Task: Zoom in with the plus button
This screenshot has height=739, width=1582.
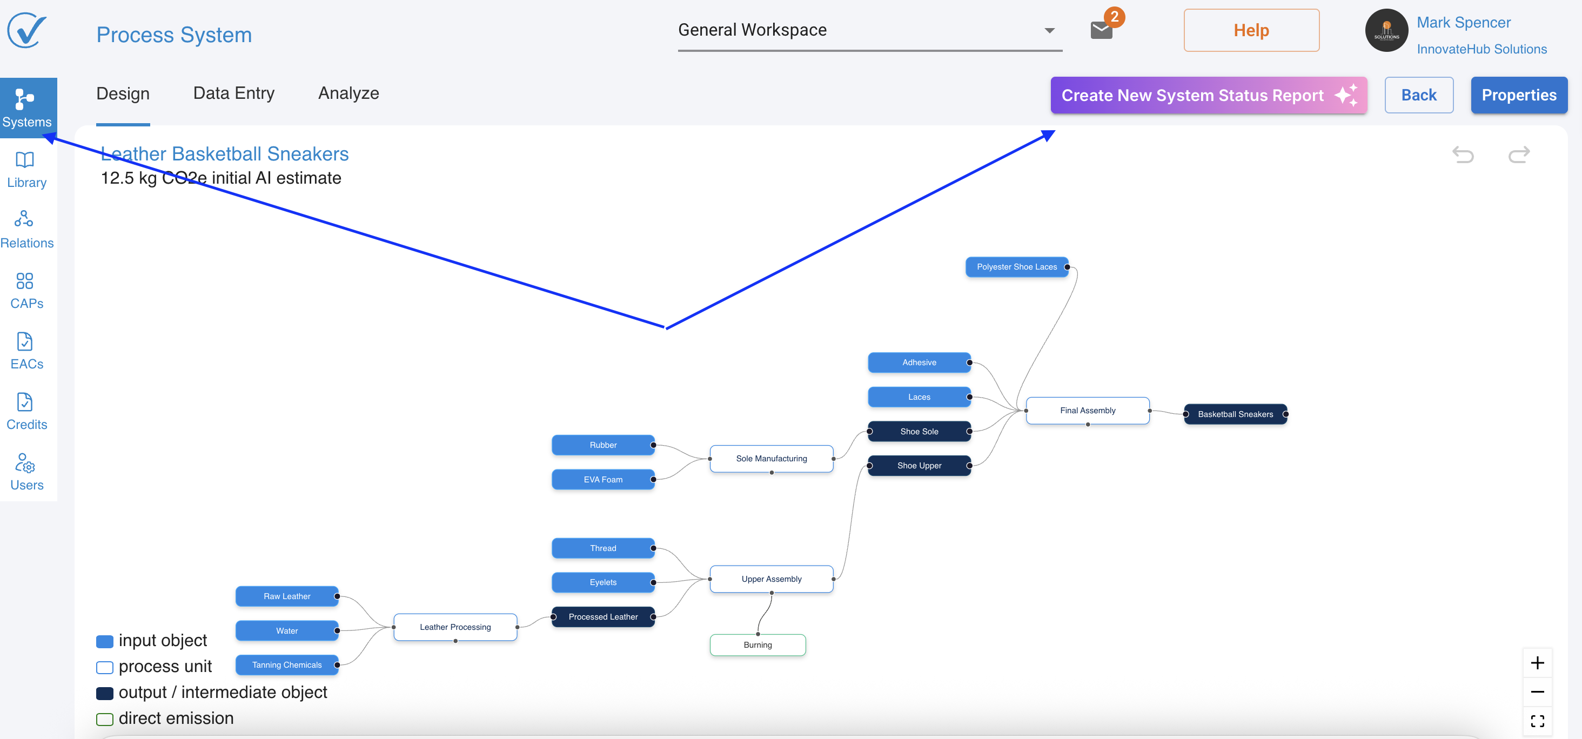Action: [x=1537, y=663]
